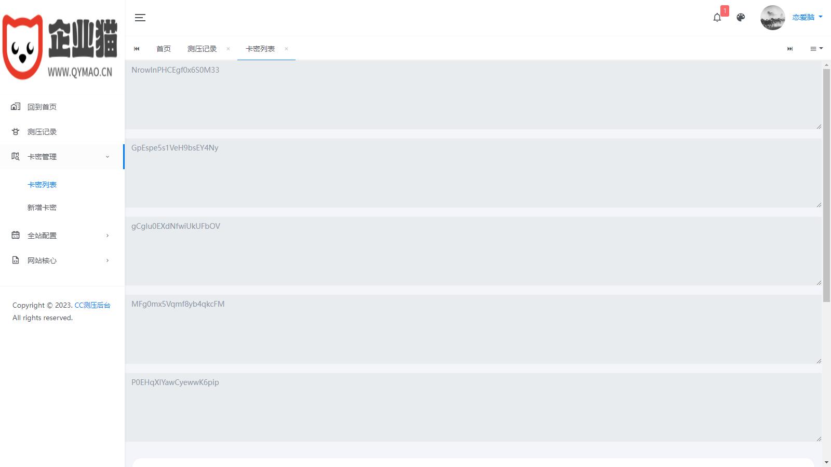Click resize handle of gCglu0EXdNfwiUkUFbOV box
The image size is (831, 467).
click(x=819, y=282)
